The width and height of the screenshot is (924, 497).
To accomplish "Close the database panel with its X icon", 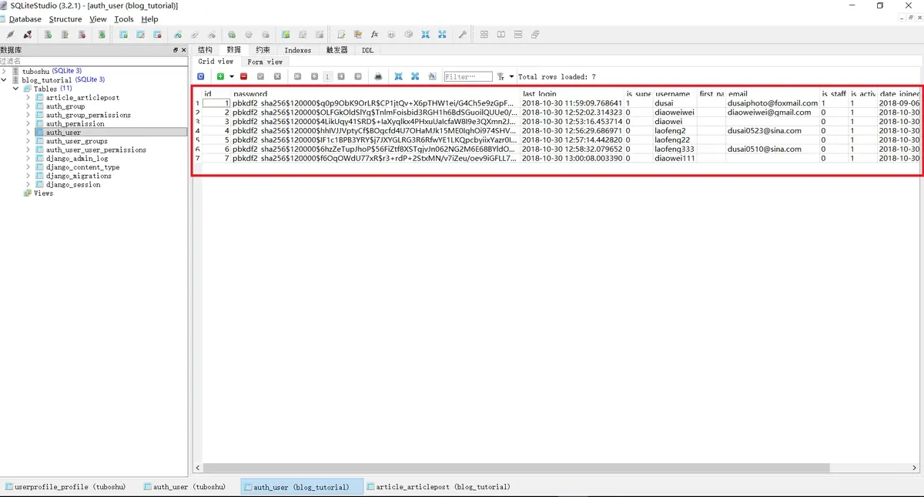I will coord(184,50).
